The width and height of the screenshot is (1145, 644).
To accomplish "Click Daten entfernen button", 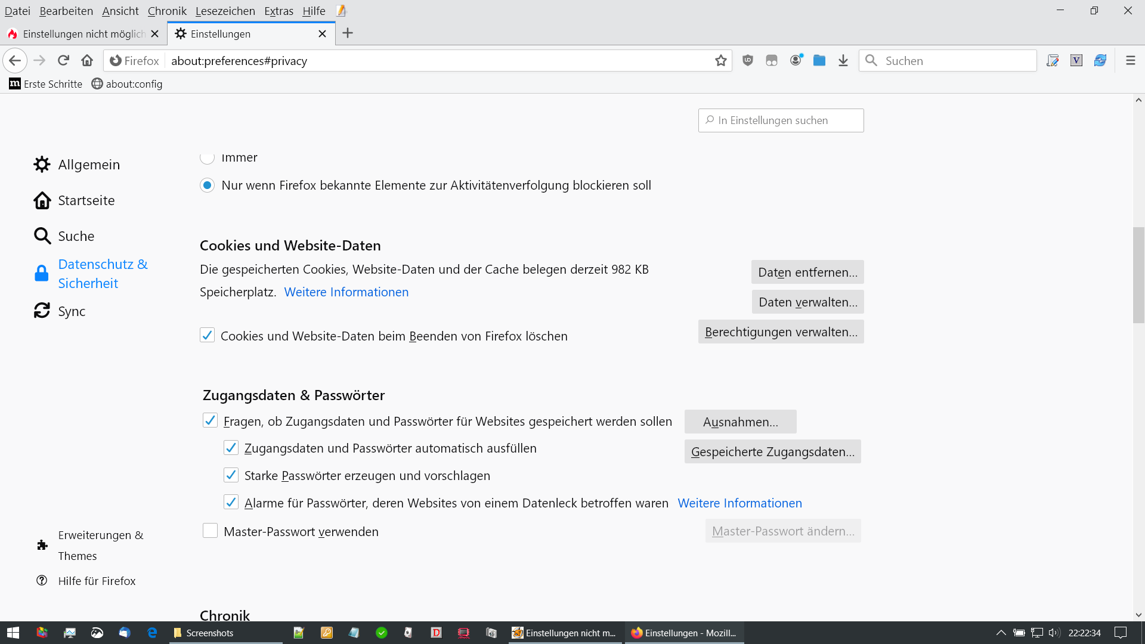I will (807, 272).
